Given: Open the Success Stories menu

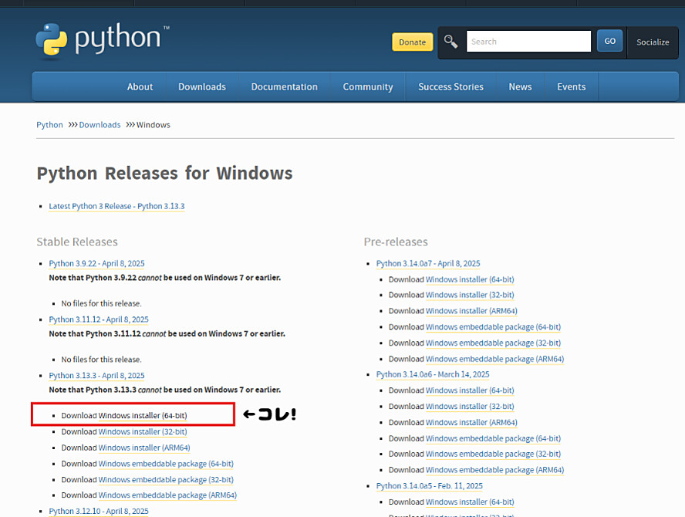Looking at the screenshot, I should pos(450,87).
